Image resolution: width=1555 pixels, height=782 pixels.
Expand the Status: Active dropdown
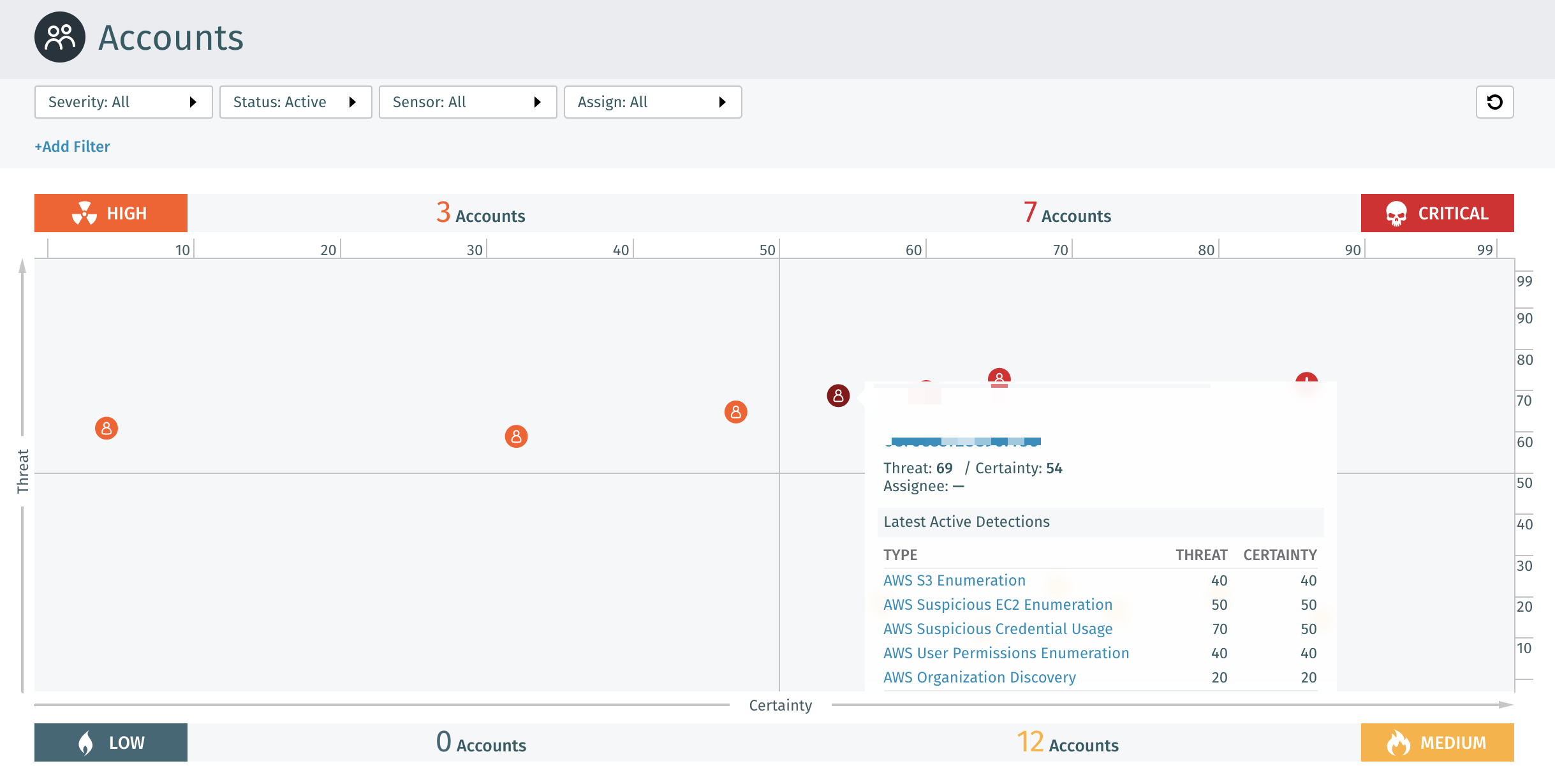click(x=295, y=102)
